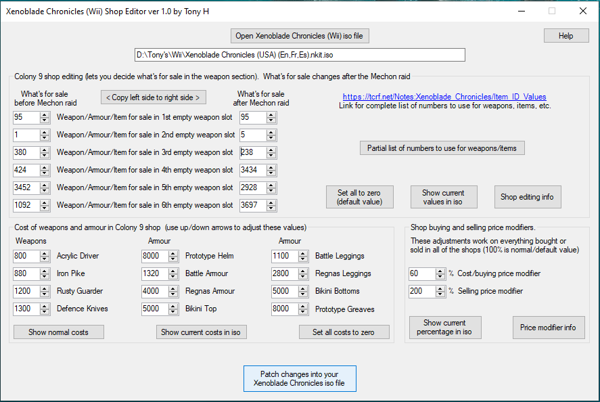Open Price modifier info

pos(549,328)
